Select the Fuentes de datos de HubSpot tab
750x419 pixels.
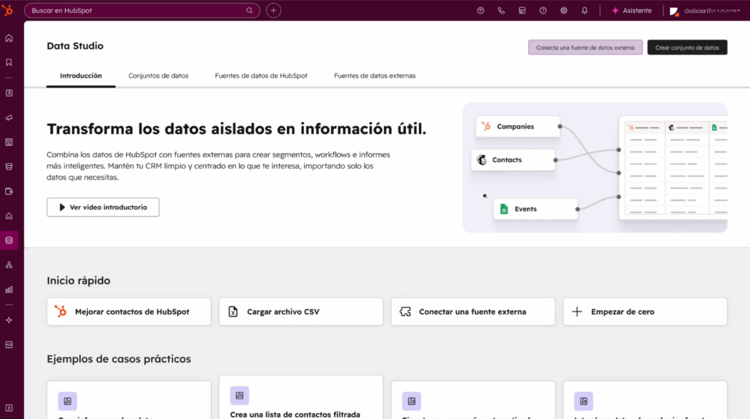pyautogui.click(x=261, y=76)
